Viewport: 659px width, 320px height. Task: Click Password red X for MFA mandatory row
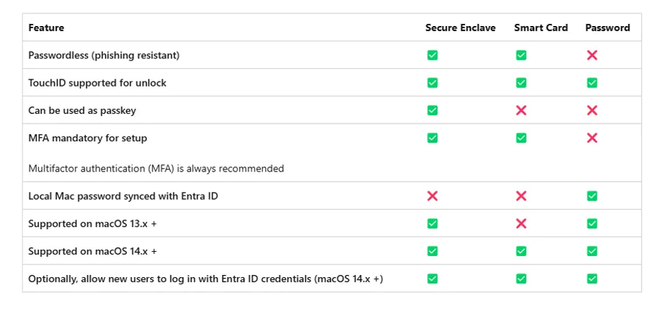[592, 138]
